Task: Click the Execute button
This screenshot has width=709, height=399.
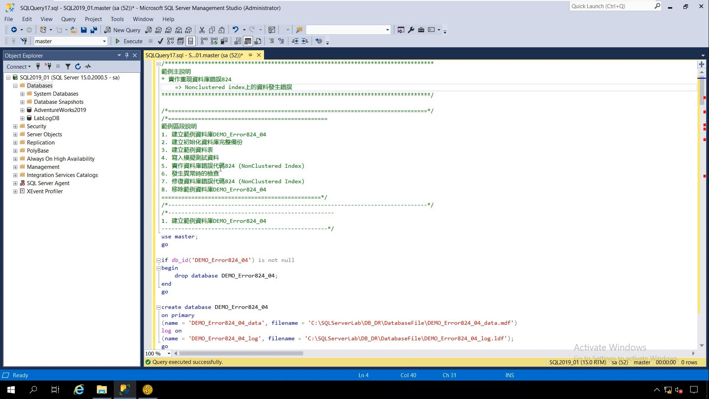Action: click(x=129, y=41)
